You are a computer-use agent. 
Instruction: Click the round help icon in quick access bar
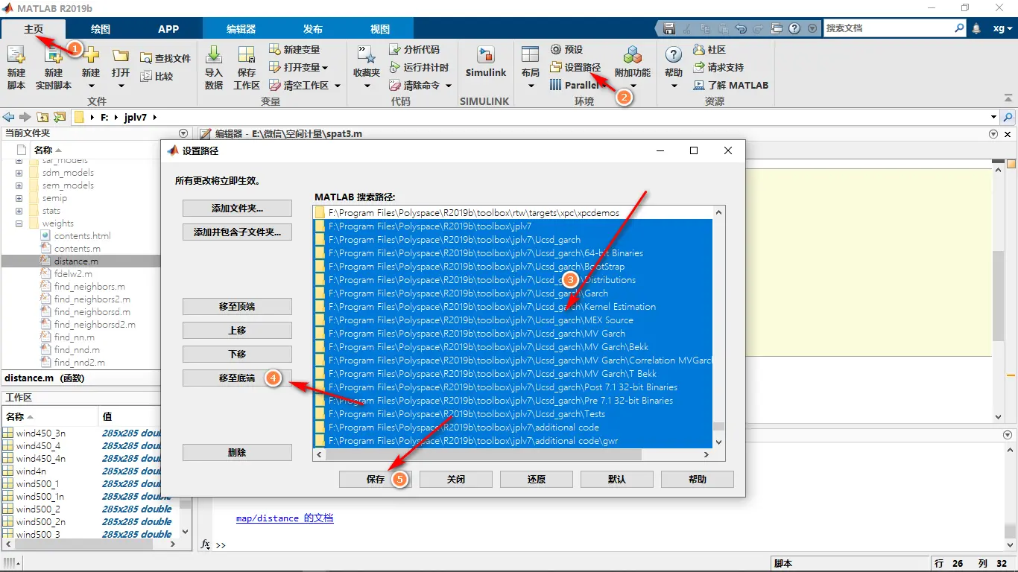coord(794,28)
